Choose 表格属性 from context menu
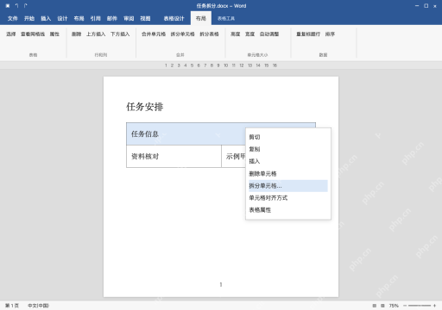Viewport: 442px width, 310px height. point(288,210)
